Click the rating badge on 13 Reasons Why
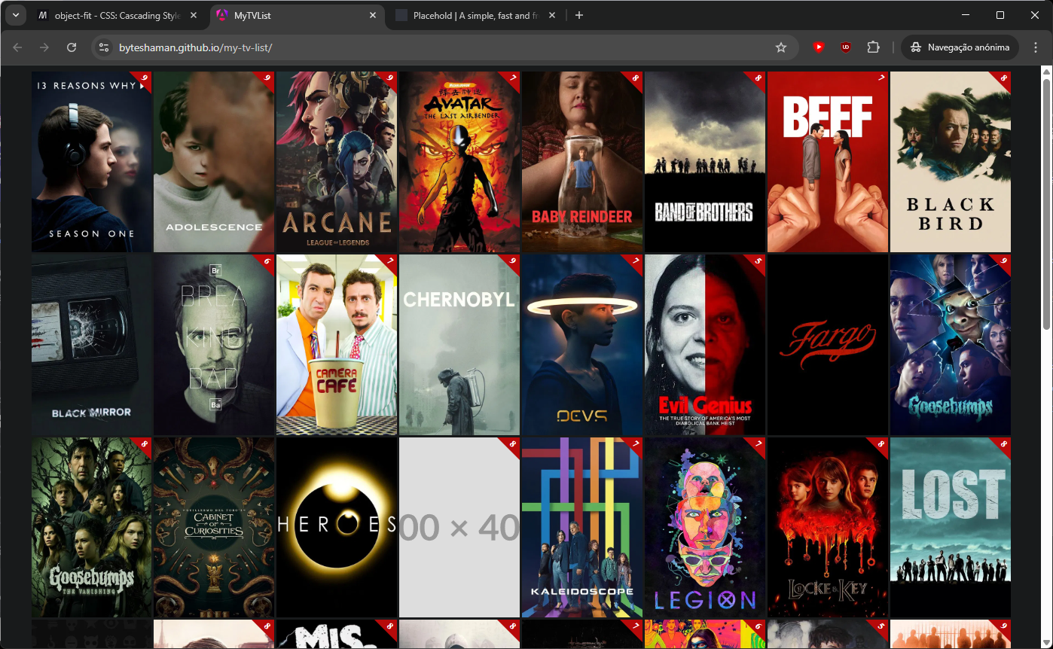The height and width of the screenshot is (649, 1053). [145, 78]
